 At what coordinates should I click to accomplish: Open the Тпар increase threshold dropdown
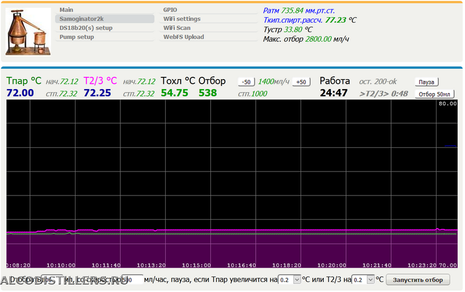pyautogui.click(x=289, y=280)
